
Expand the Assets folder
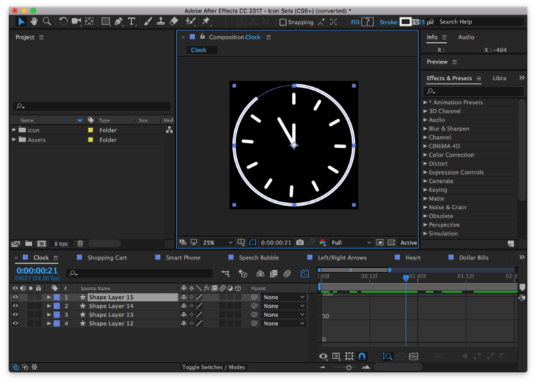coord(14,140)
